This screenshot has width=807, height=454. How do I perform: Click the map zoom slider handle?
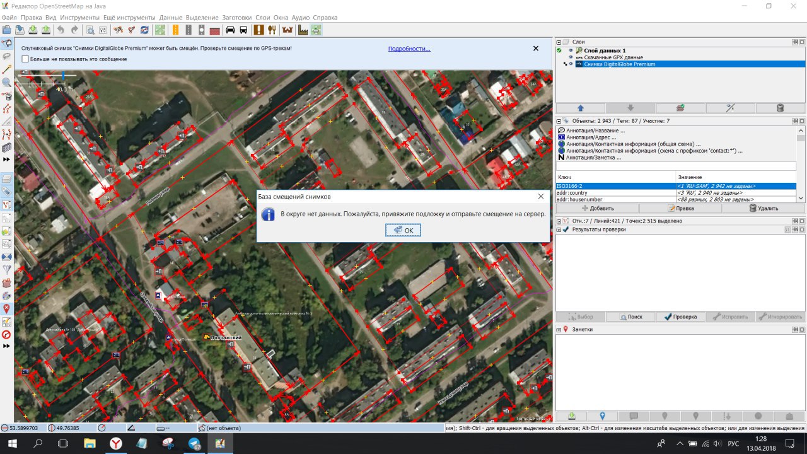pos(63,75)
